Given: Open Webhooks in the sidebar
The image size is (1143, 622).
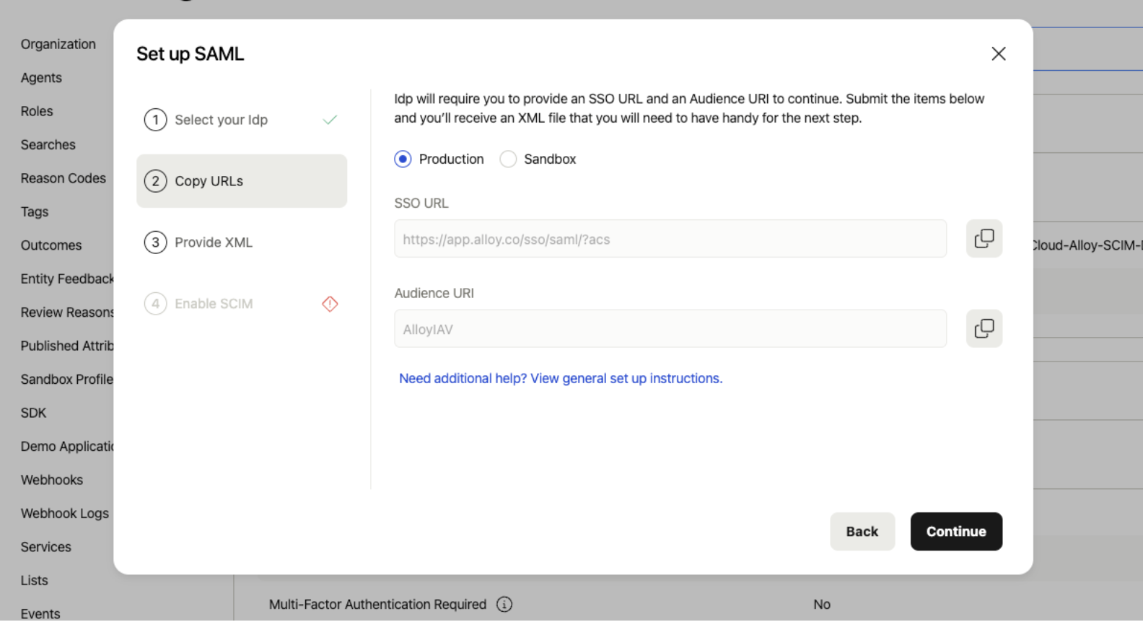Looking at the screenshot, I should click(52, 481).
